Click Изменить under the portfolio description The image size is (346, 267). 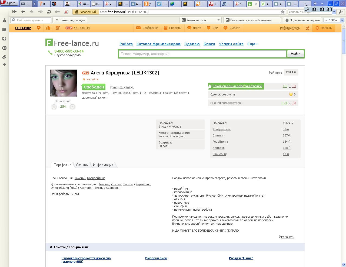288,237
